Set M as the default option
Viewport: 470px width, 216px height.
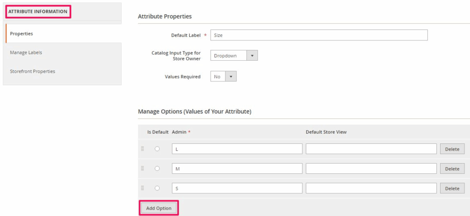157,169
